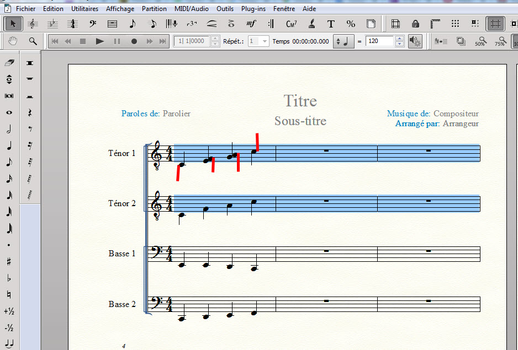Click the tempo field showing 120
518x350 pixels.
pyautogui.click(x=379, y=41)
